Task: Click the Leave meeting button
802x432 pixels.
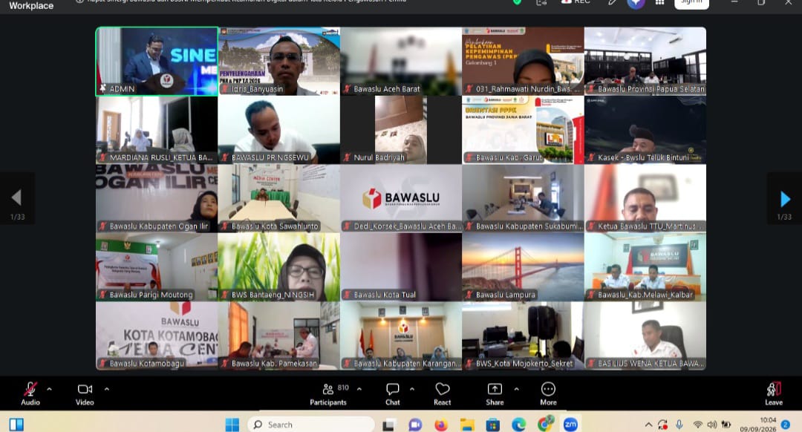Action: coord(773,393)
